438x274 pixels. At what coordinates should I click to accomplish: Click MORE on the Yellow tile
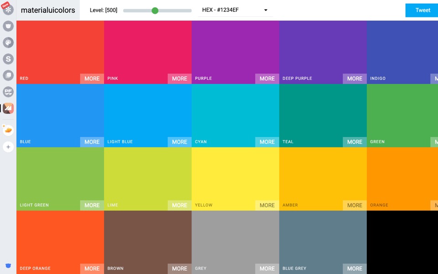point(267,205)
